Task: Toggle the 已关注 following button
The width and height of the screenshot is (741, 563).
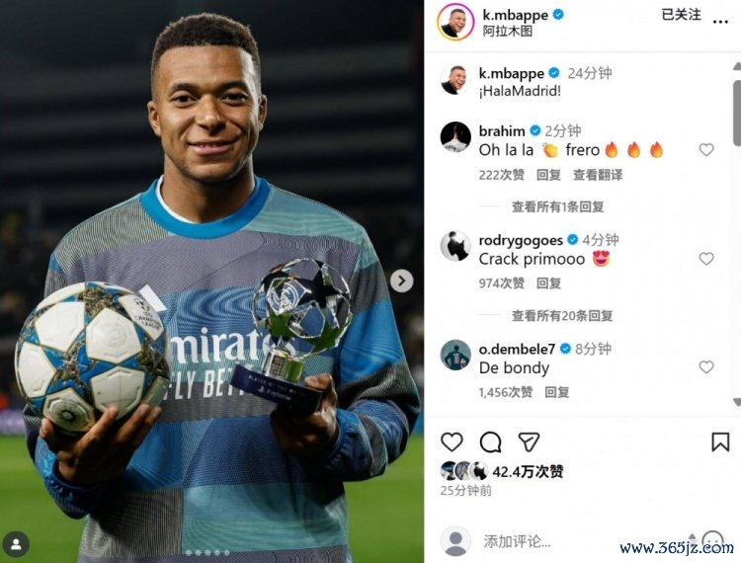Action: click(681, 15)
